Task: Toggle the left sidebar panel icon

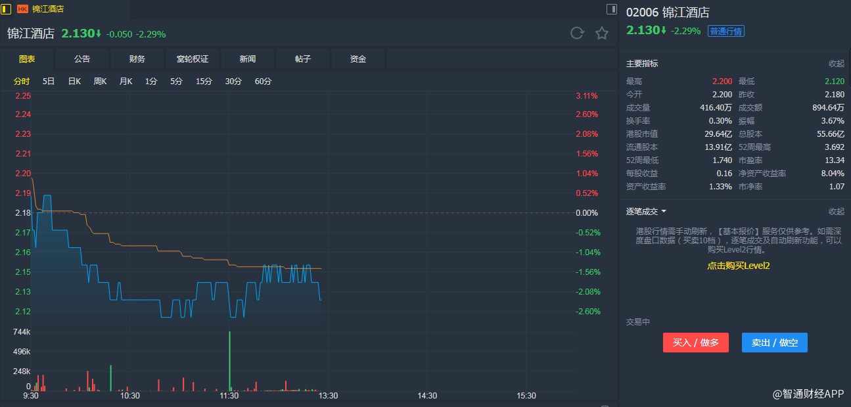Action: coord(7,9)
